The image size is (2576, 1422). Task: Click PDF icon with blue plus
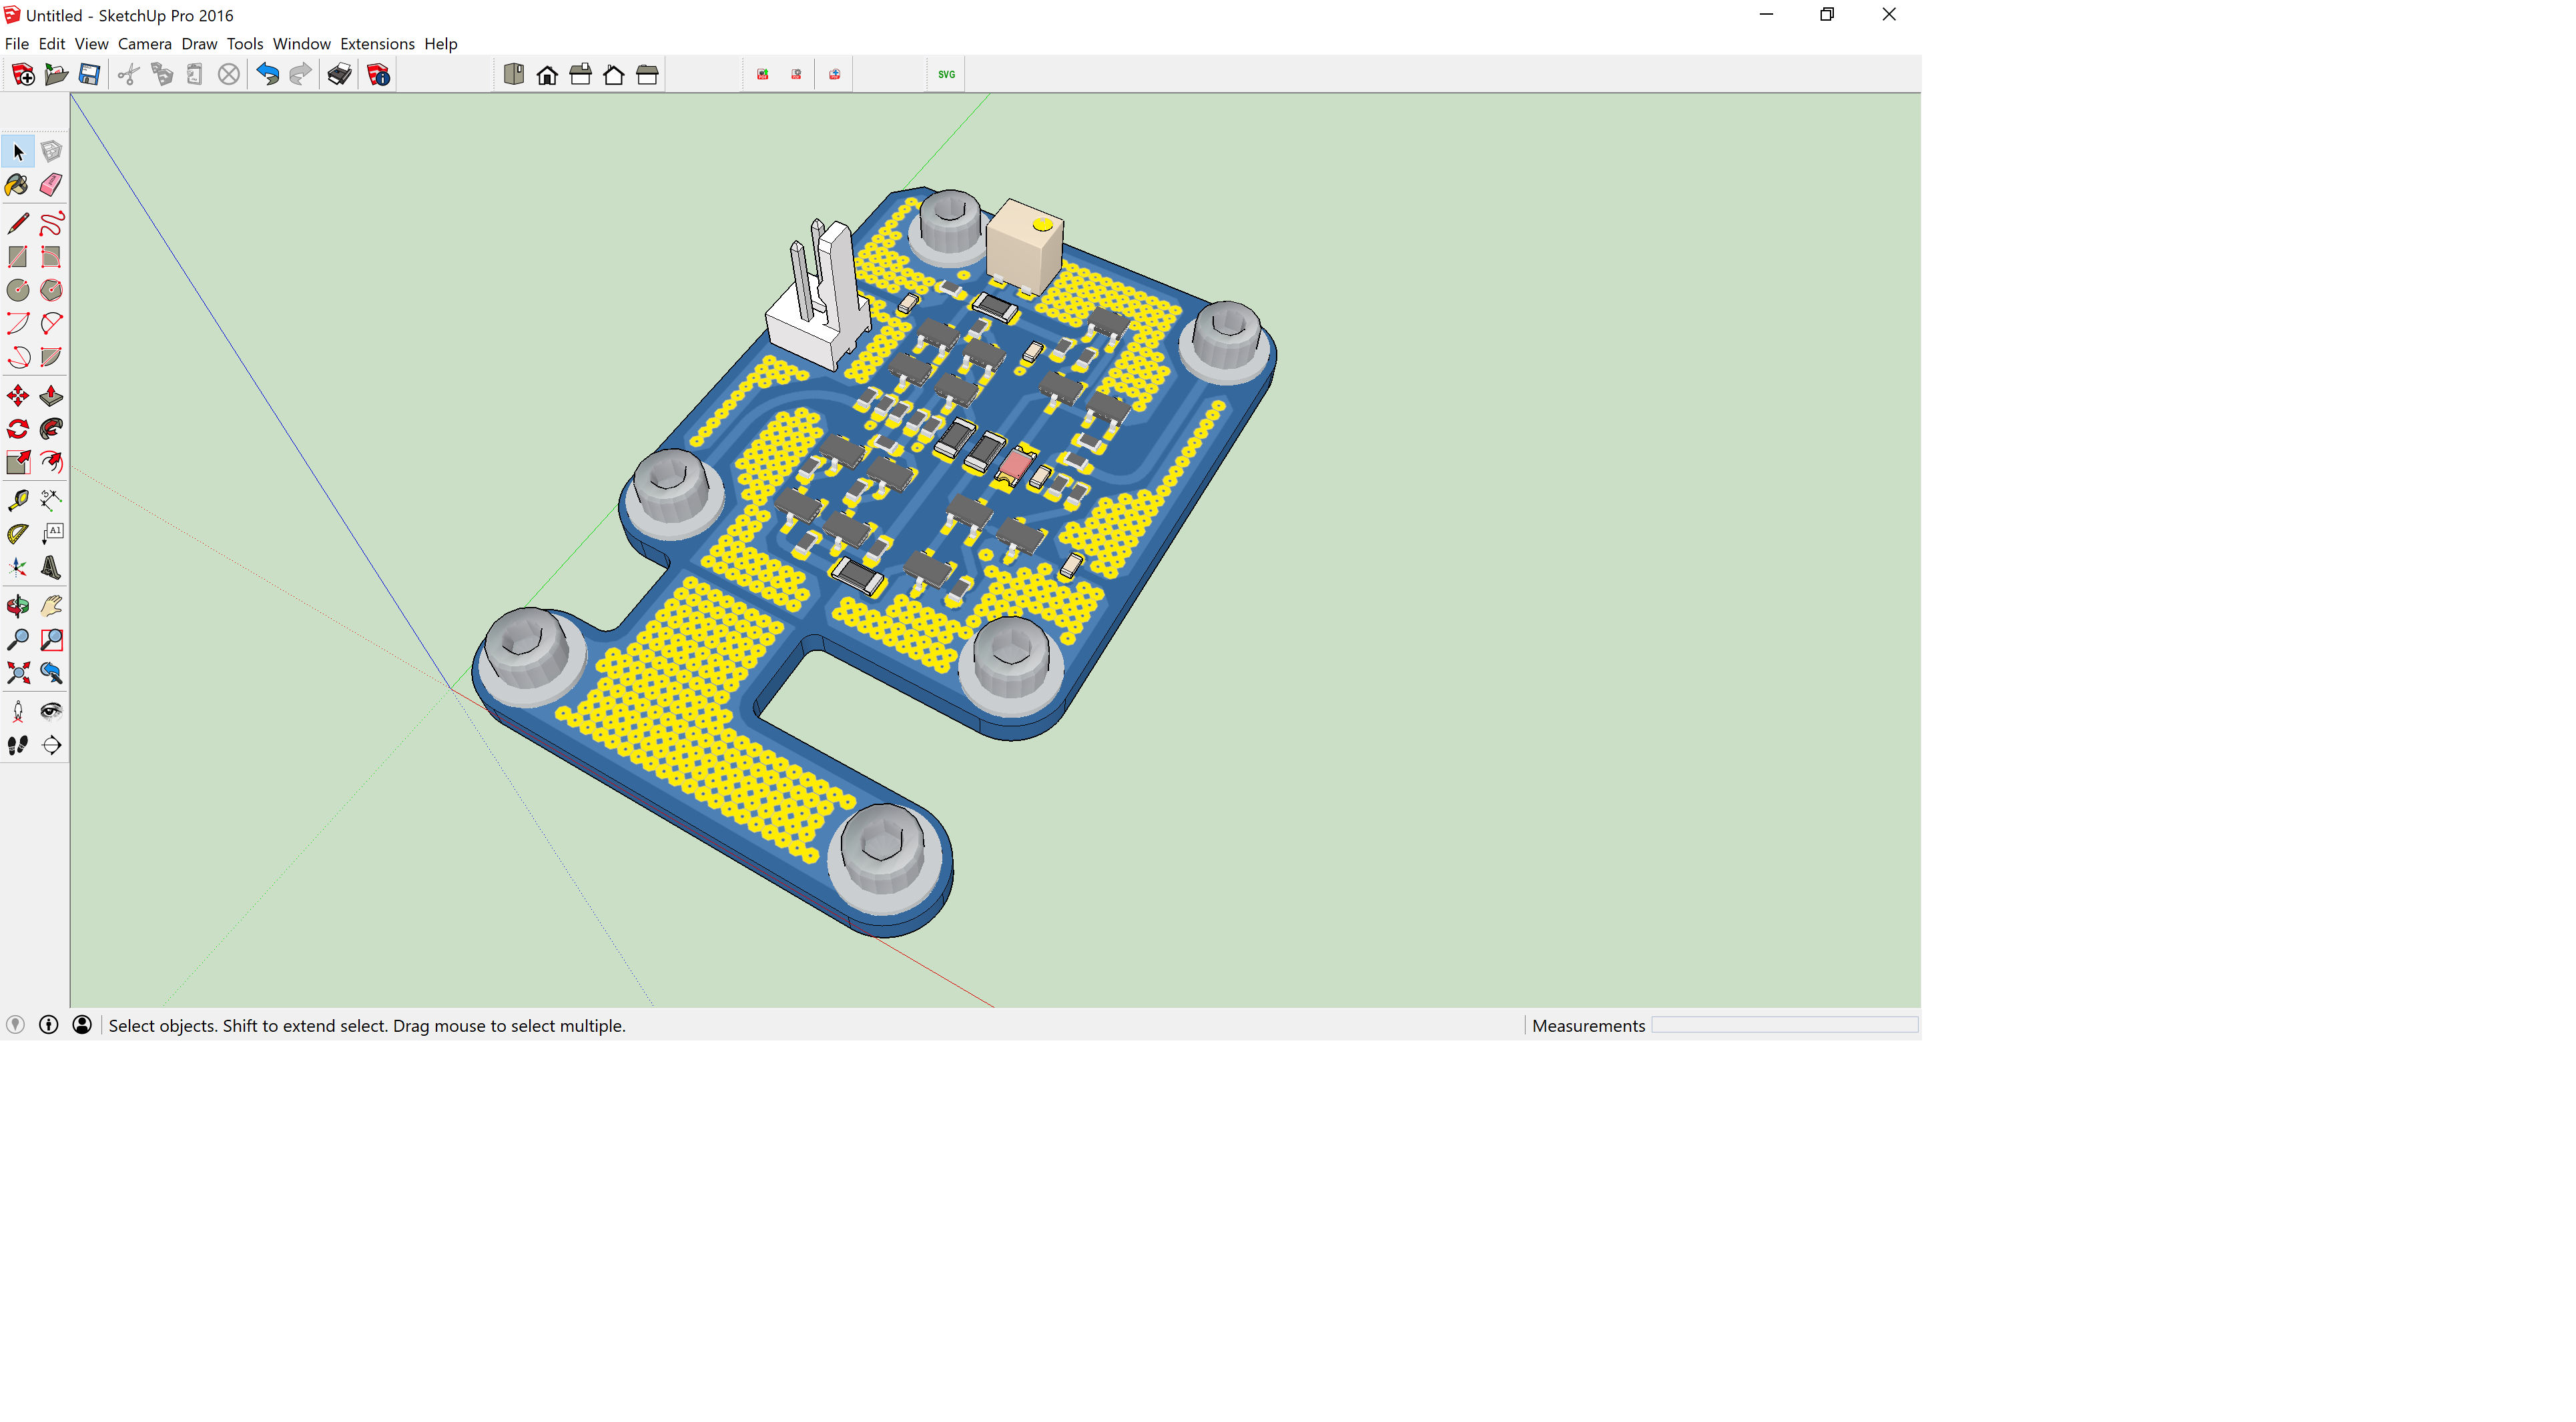835,75
